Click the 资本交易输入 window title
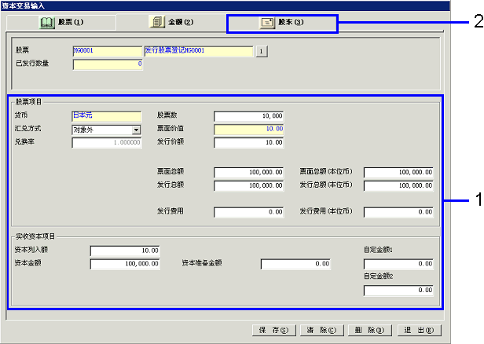 coord(23,5)
